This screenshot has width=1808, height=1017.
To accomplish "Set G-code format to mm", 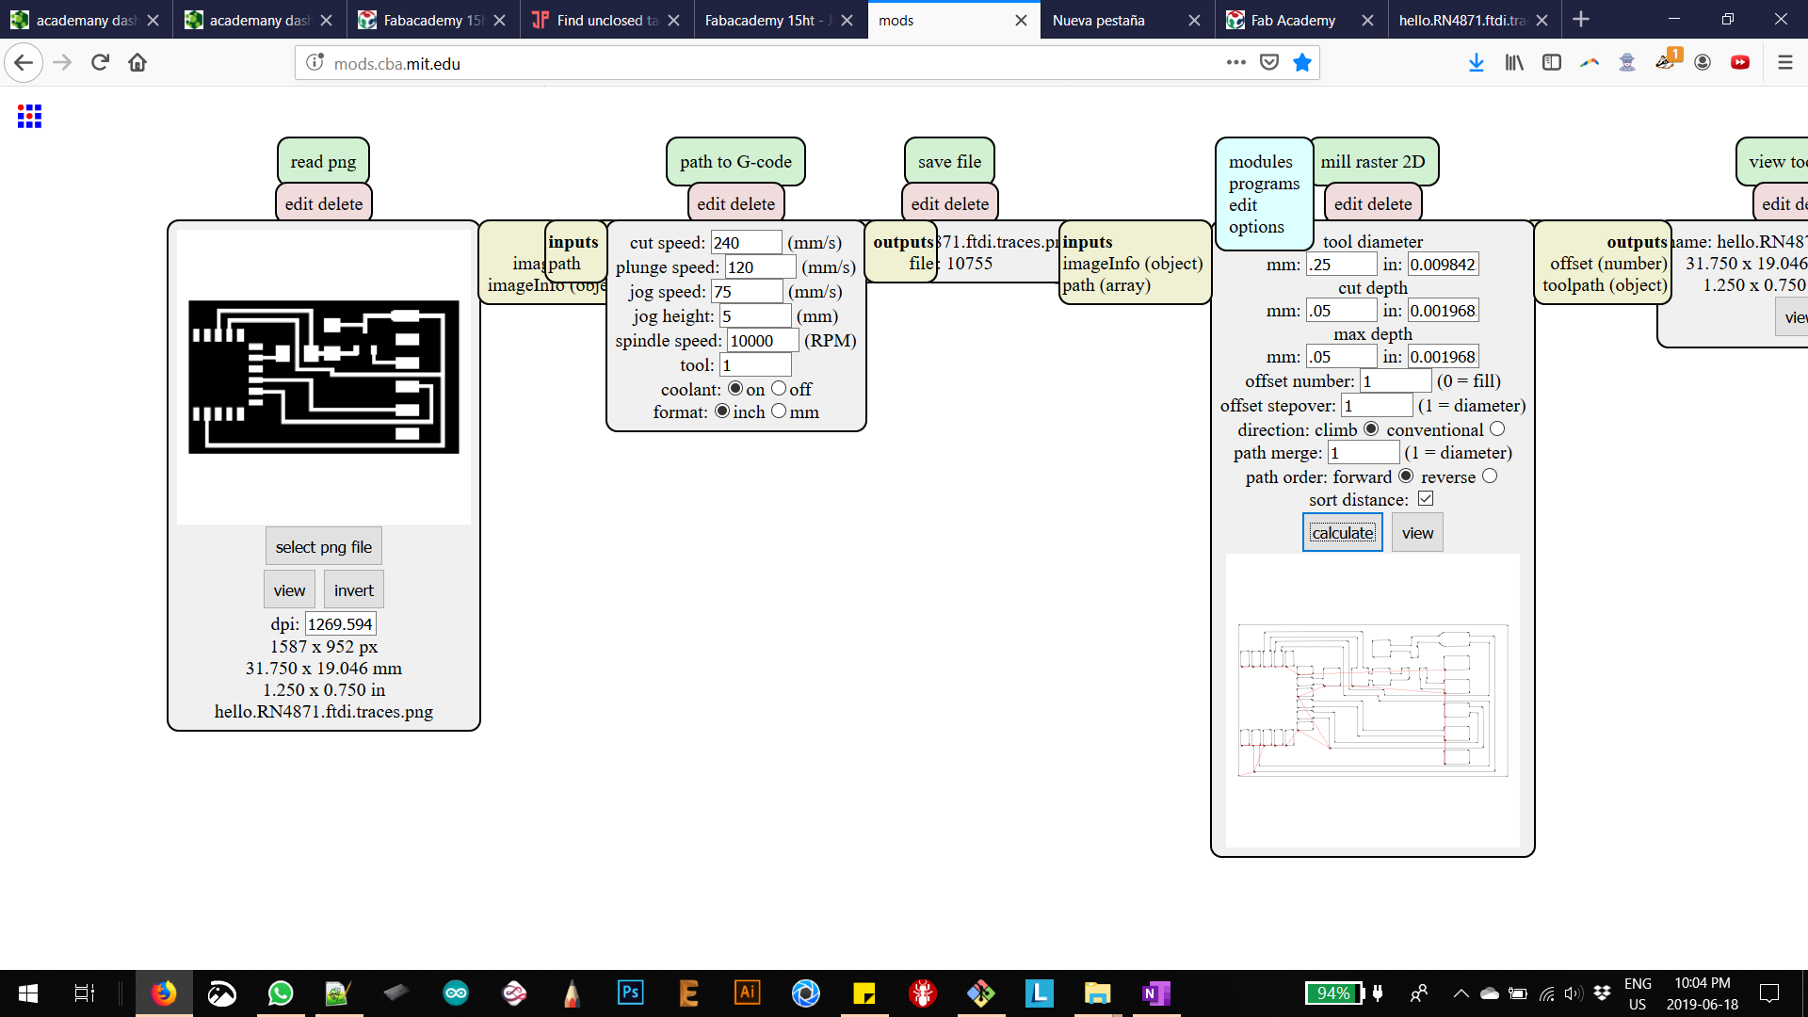I will [x=779, y=412].
